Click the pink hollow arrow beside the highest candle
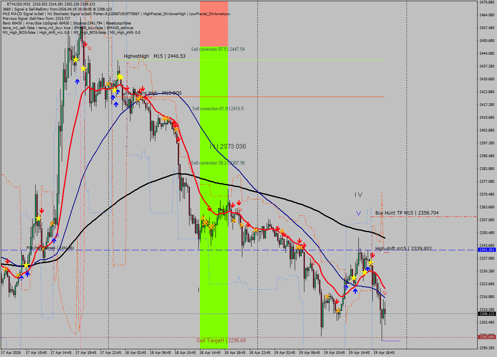 point(89,48)
